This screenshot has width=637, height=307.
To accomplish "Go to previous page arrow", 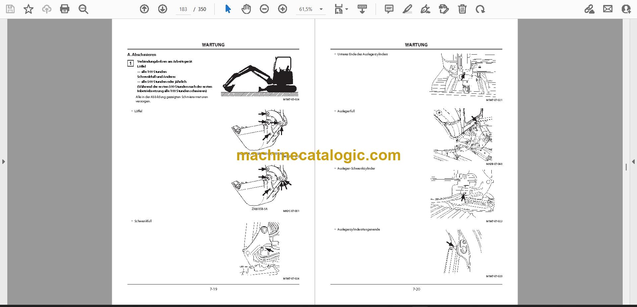I will [x=144, y=9].
